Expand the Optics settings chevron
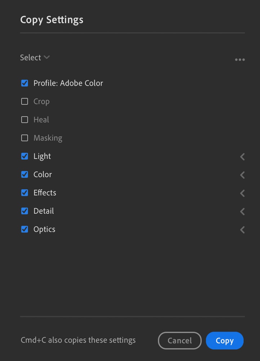 (242, 230)
